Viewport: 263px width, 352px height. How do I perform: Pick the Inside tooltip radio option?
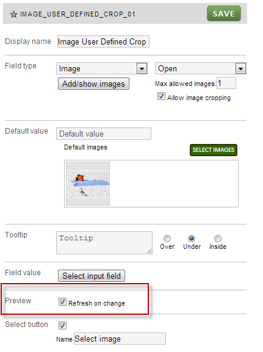(218, 238)
